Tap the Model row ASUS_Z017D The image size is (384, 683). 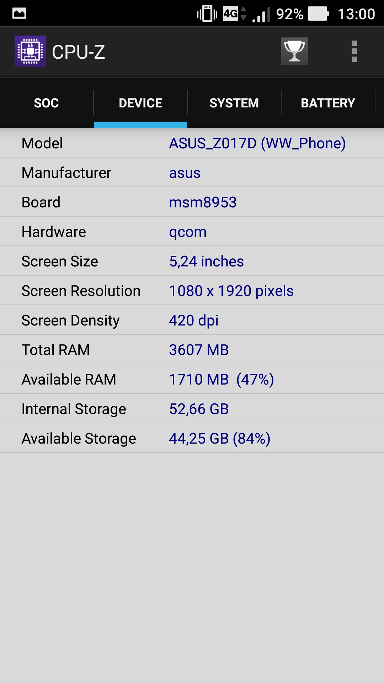pos(192,143)
